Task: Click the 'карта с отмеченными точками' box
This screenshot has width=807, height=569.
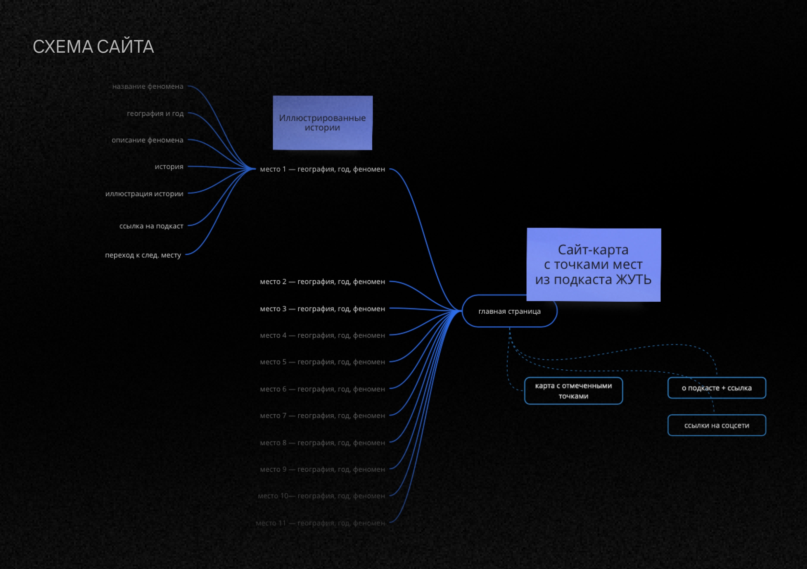Action: click(x=573, y=391)
